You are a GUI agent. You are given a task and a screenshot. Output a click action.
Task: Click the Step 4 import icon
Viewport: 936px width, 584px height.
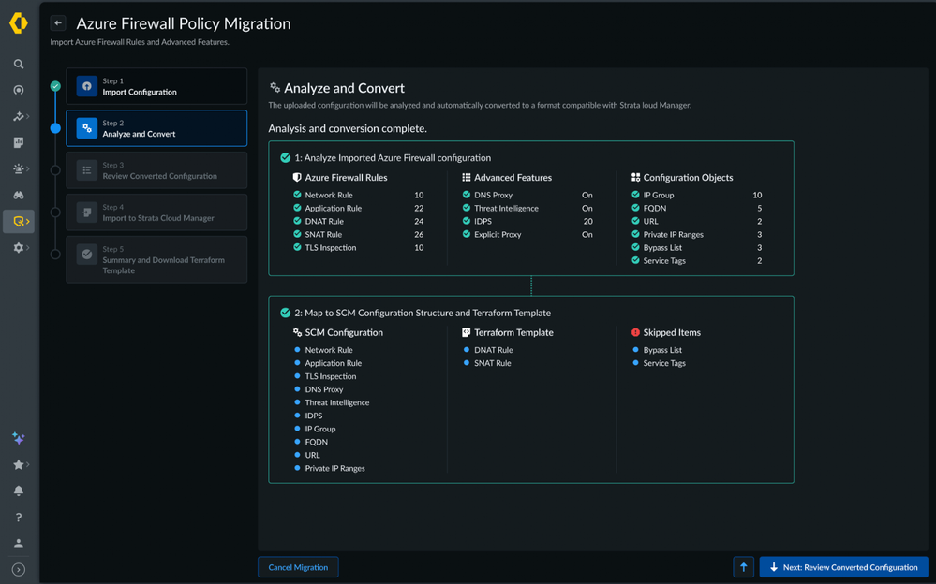[86, 212]
